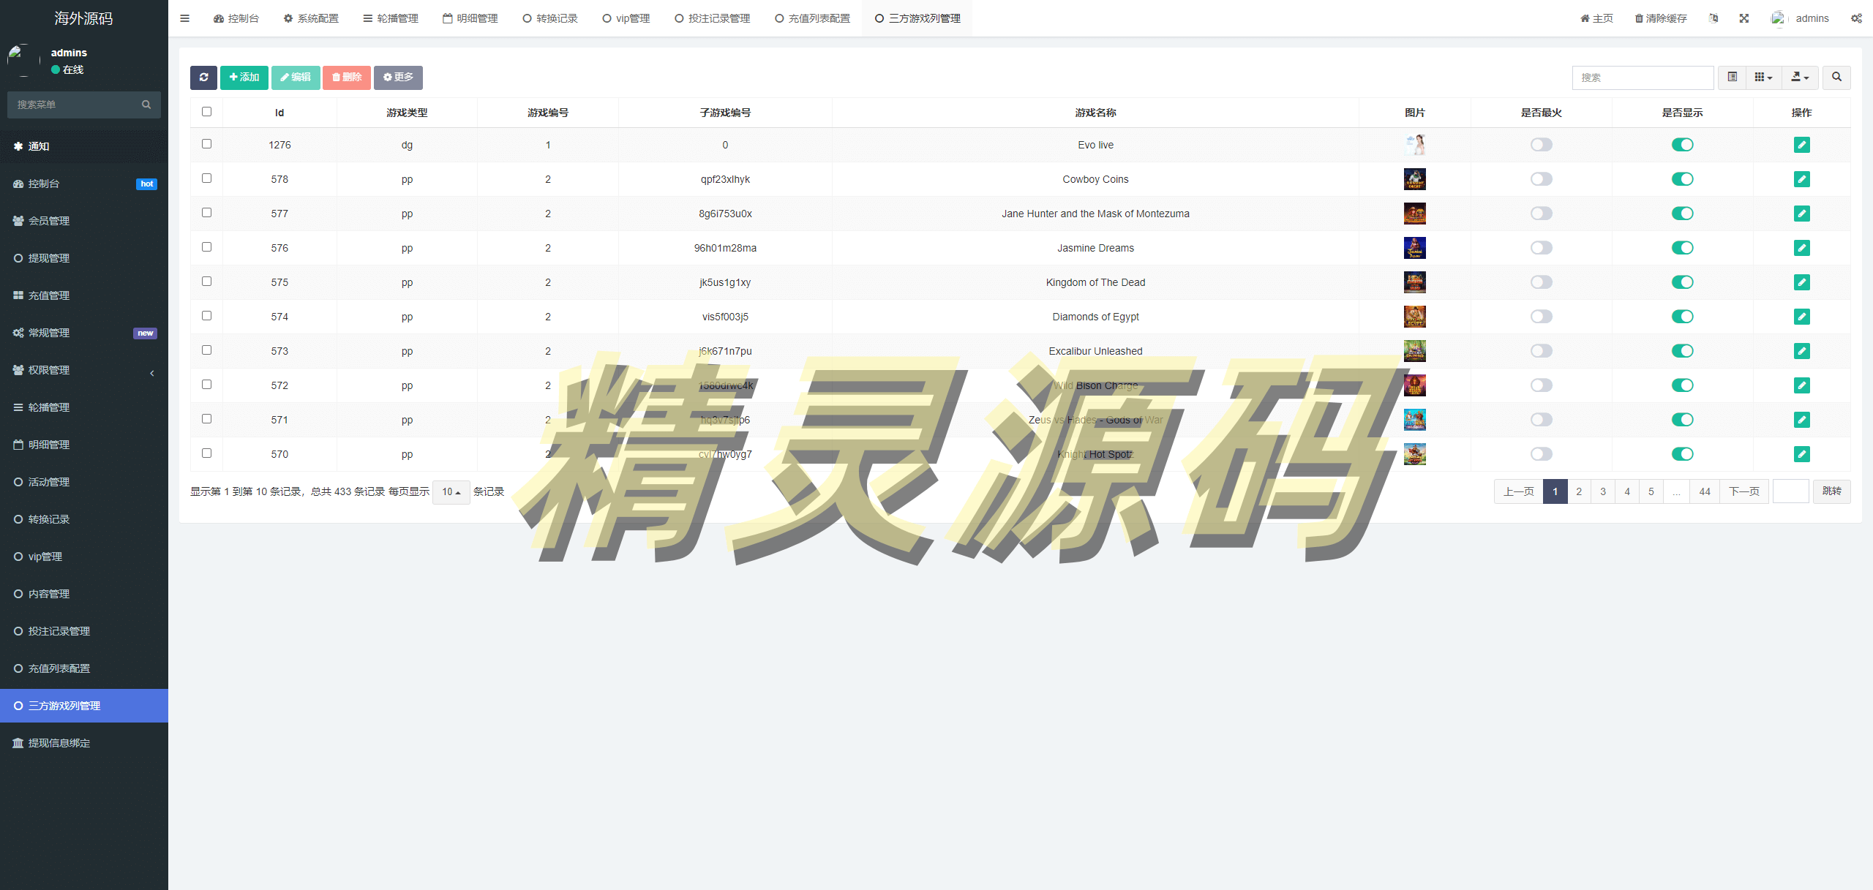Click the green 添加 button
The image size is (1873, 890).
(244, 78)
